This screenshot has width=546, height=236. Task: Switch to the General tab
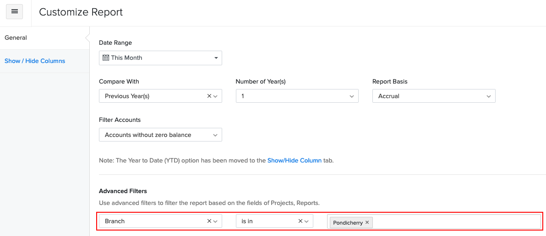16,38
